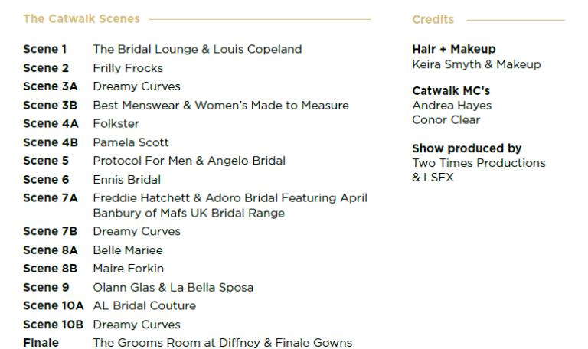Click the 'Belle Mariee' entry
The height and width of the screenshot is (349, 588).
[128, 250]
